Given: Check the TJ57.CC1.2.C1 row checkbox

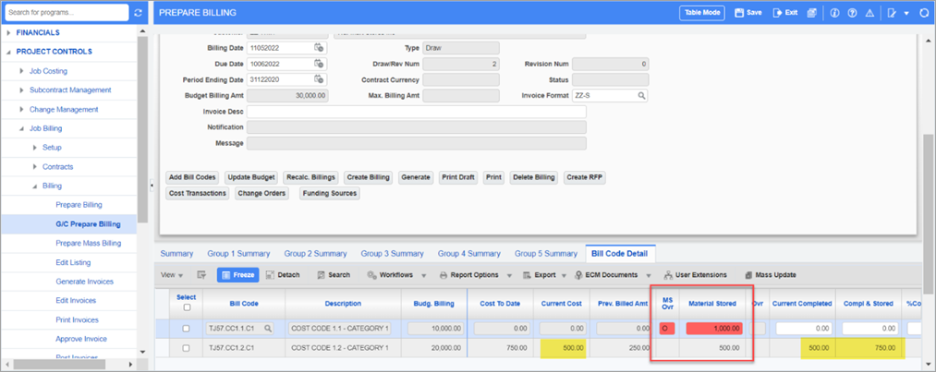Looking at the screenshot, I should point(187,348).
